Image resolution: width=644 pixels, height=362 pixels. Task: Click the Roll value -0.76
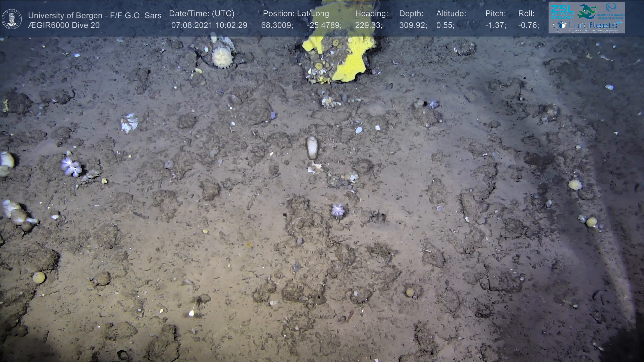[x=528, y=25]
